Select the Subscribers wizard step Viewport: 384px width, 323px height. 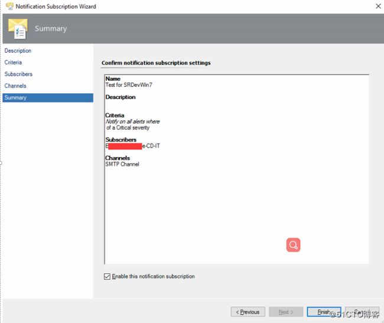click(18, 74)
